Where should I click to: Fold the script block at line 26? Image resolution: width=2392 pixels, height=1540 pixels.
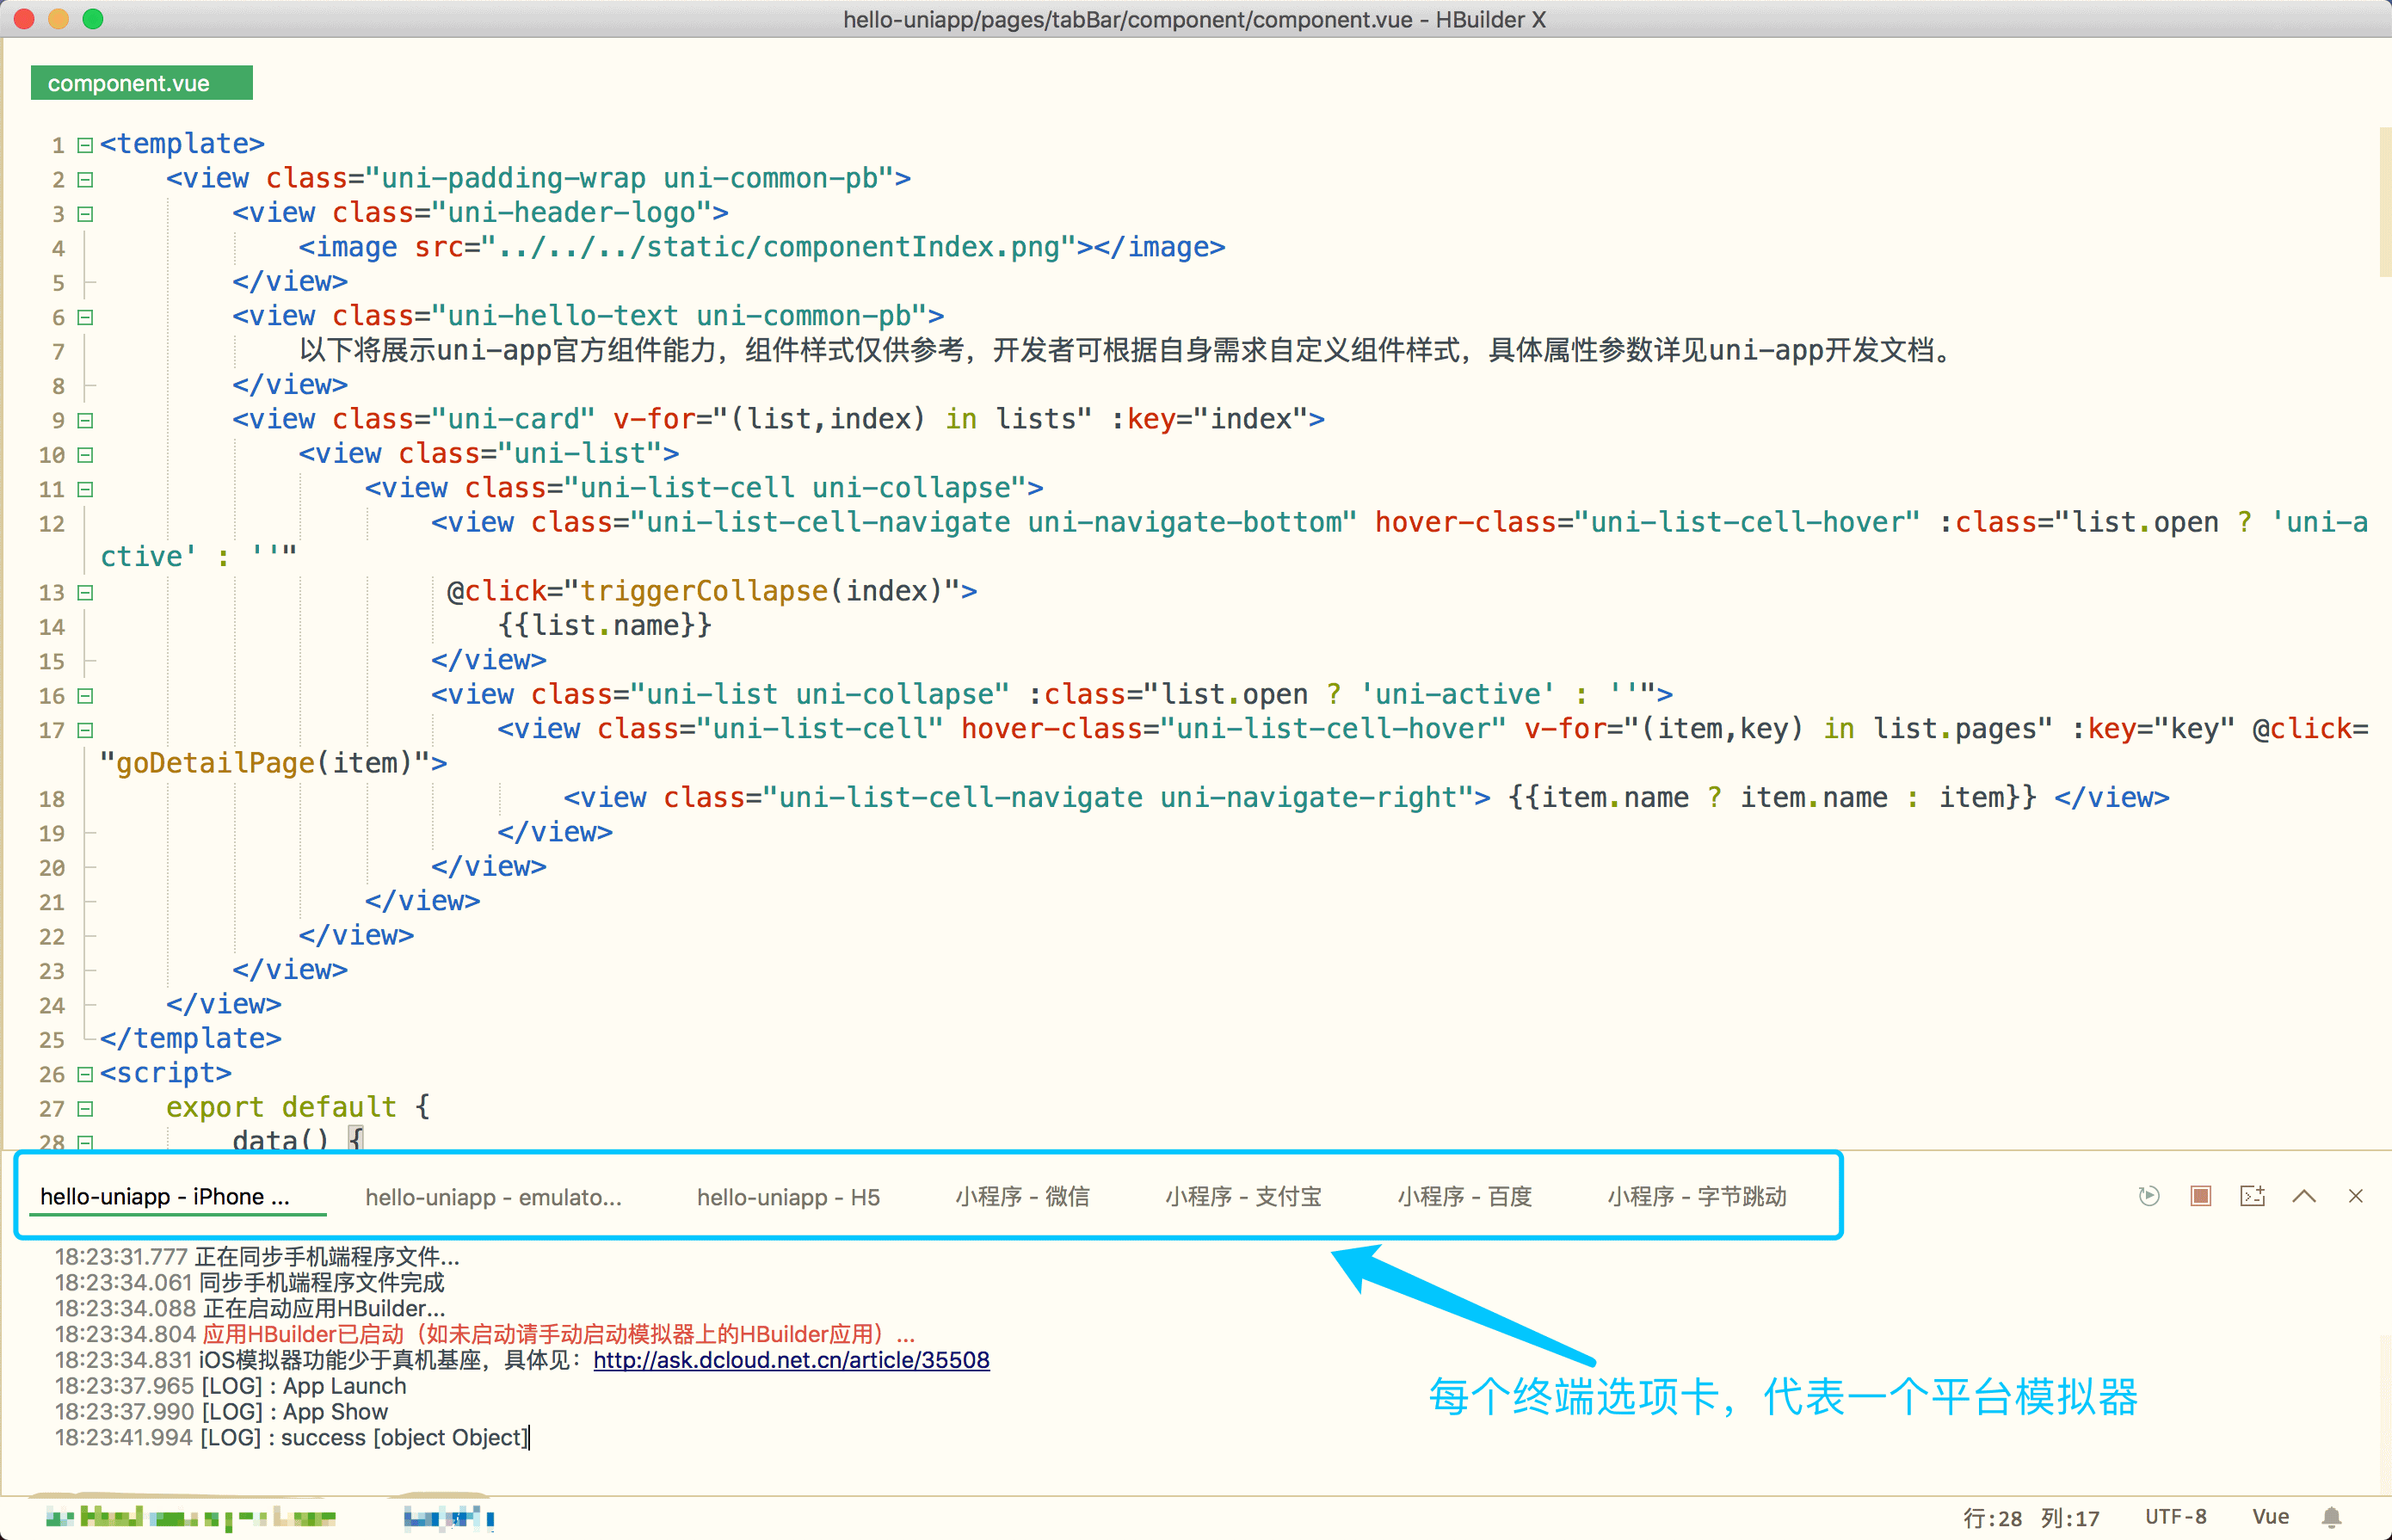pos(85,1074)
